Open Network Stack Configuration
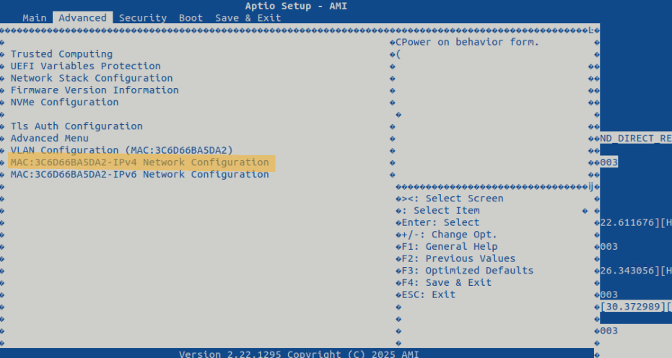This screenshot has height=358, width=672. pyautogui.click(x=91, y=78)
